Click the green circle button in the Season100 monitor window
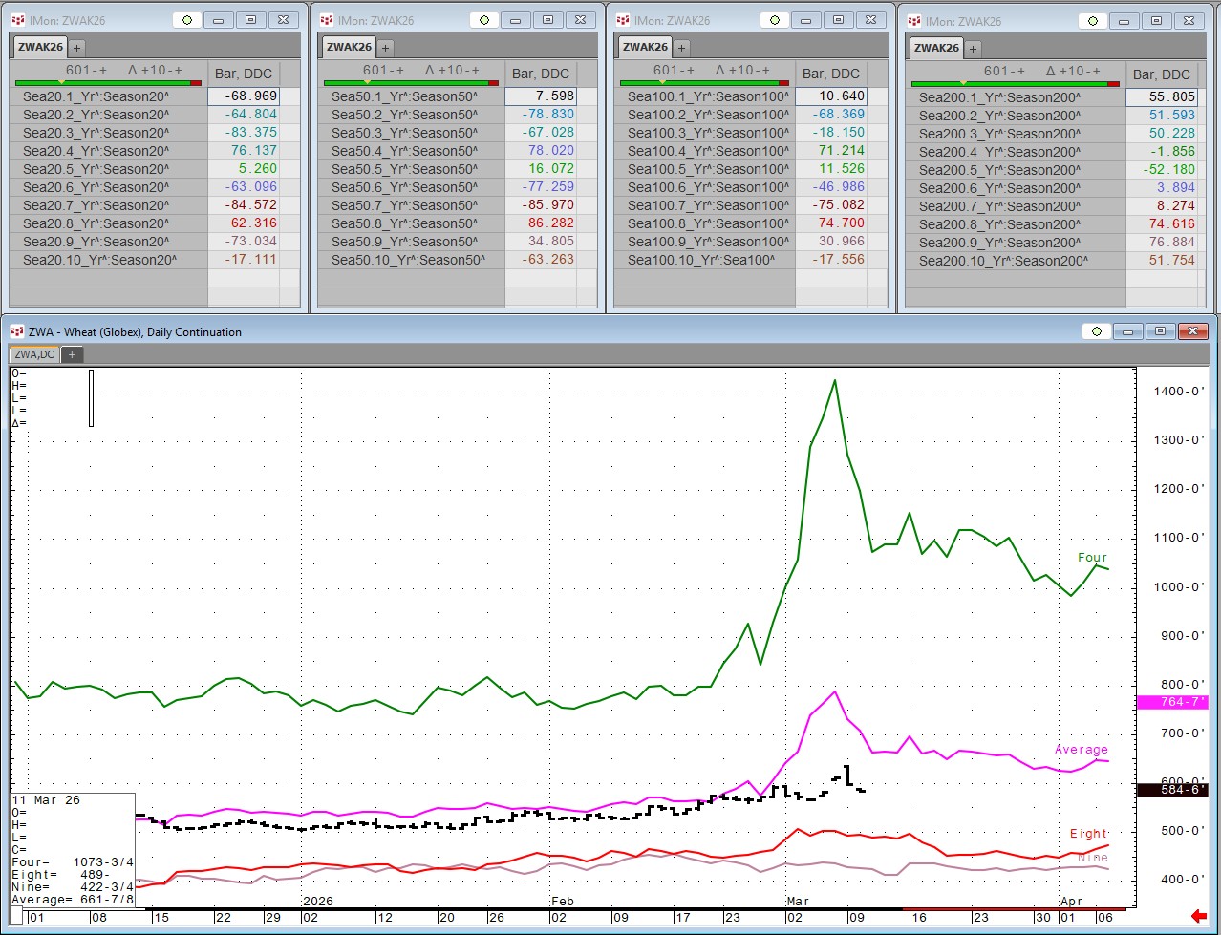 (x=775, y=20)
